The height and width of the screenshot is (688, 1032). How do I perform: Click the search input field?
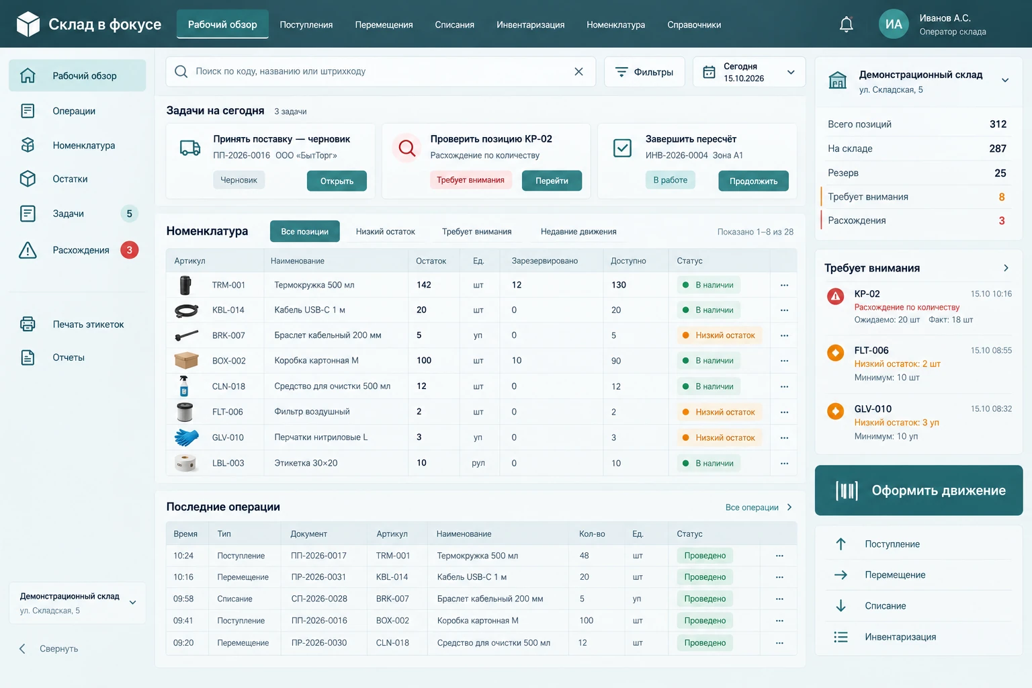pyautogui.click(x=380, y=72)
